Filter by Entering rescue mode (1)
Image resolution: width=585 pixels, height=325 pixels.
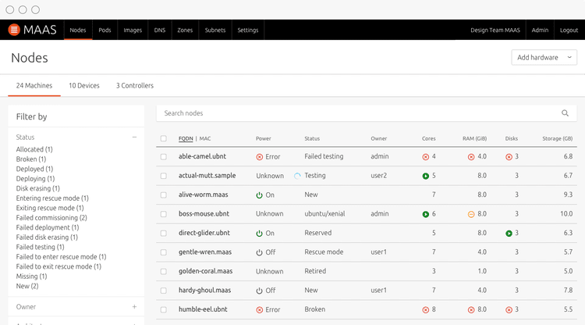point(52,198)
